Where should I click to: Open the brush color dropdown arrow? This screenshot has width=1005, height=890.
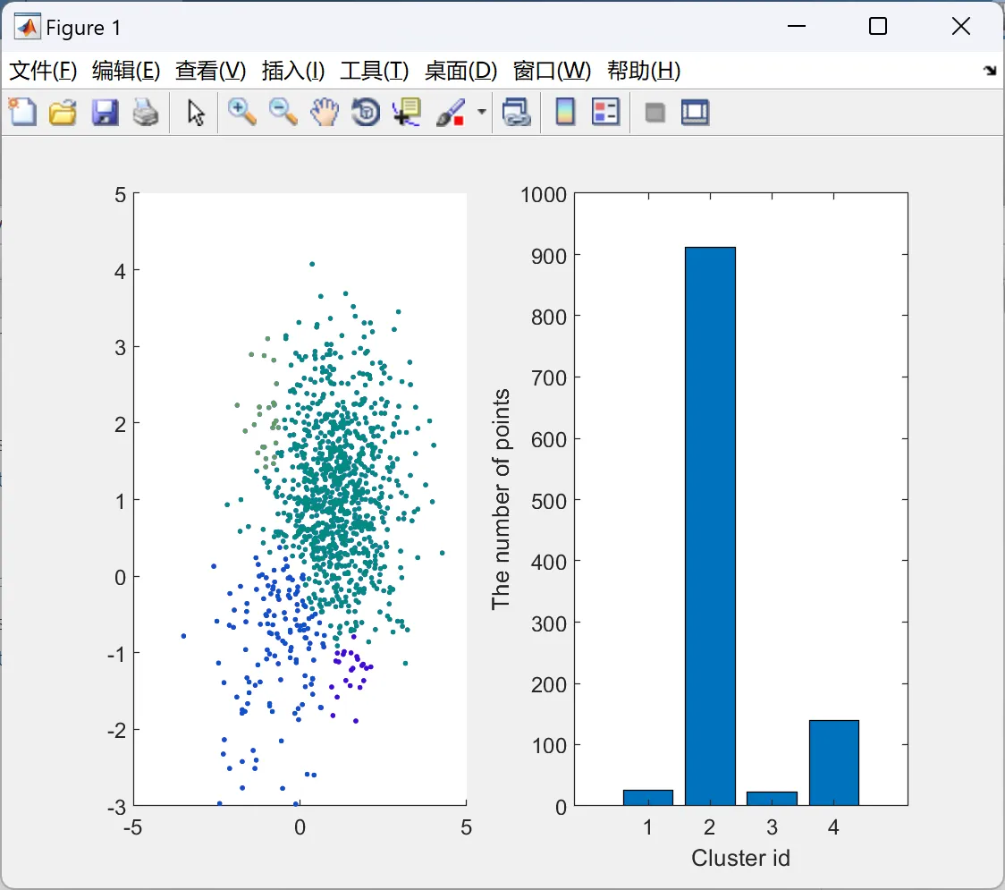(481, 112)
